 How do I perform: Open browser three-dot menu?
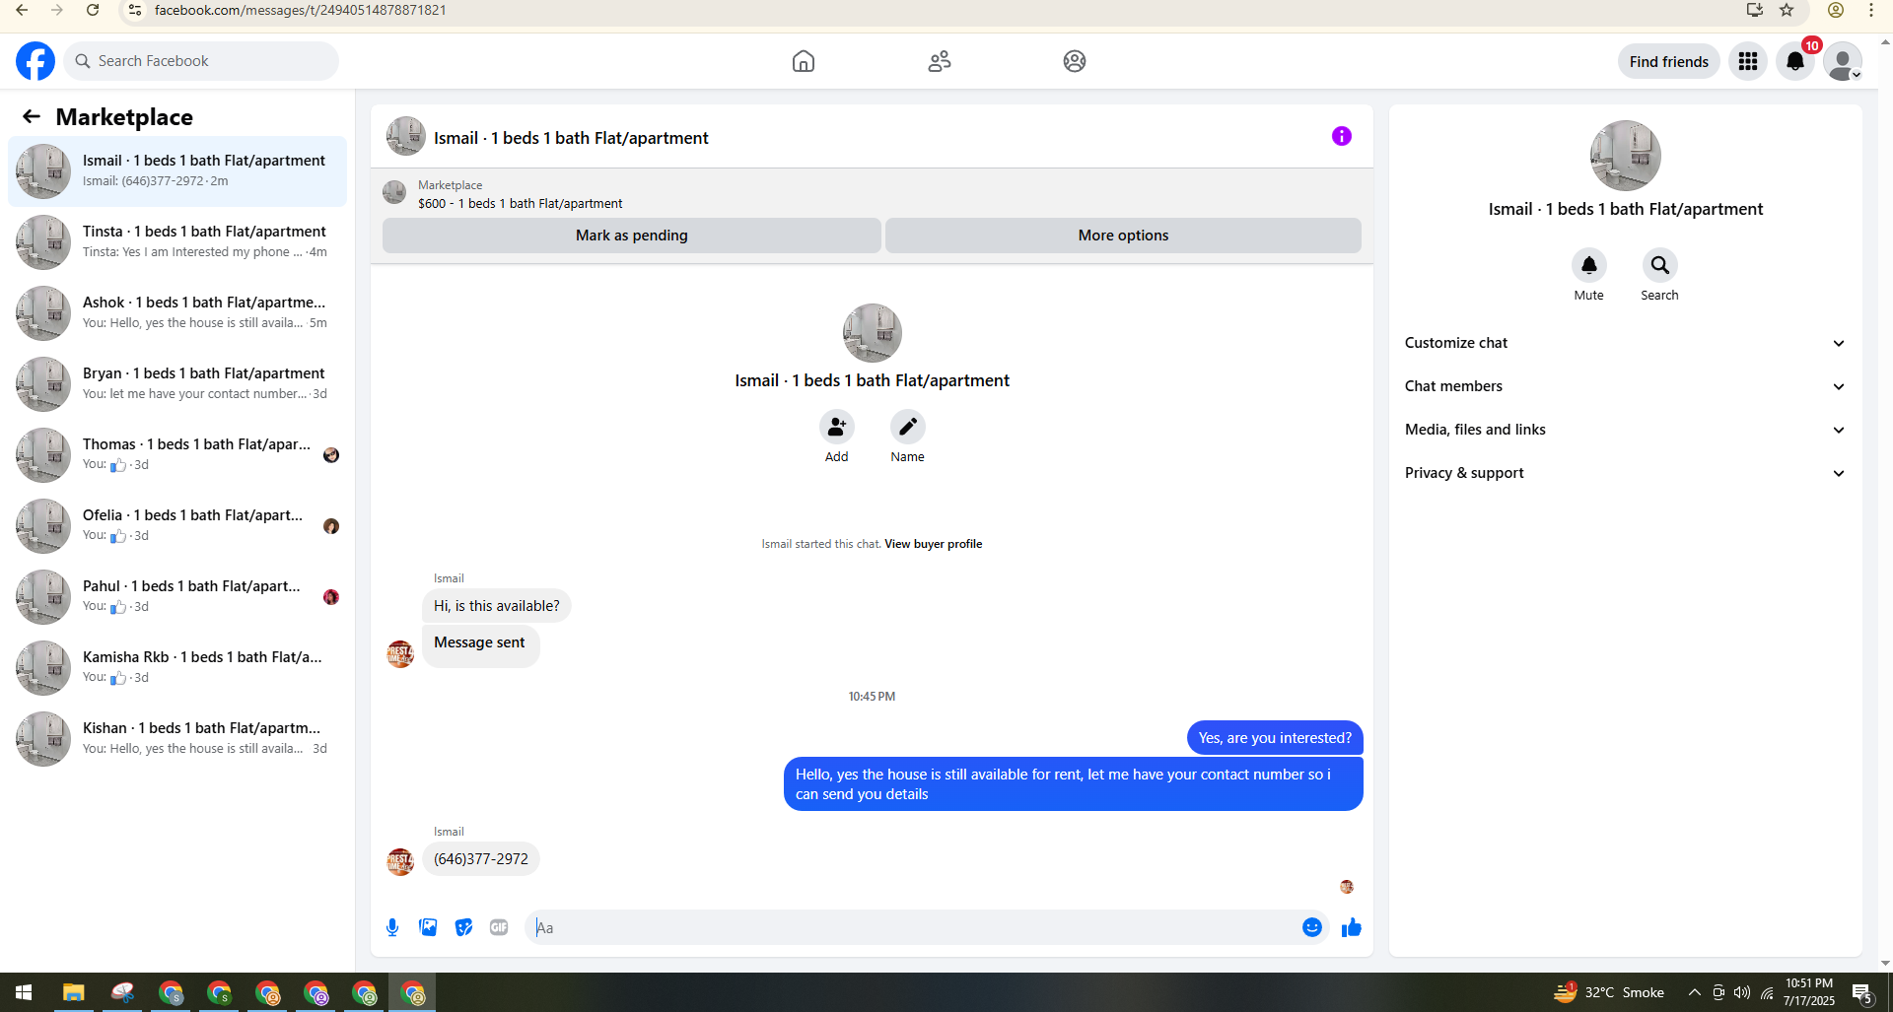click(x=1870, y=10)
